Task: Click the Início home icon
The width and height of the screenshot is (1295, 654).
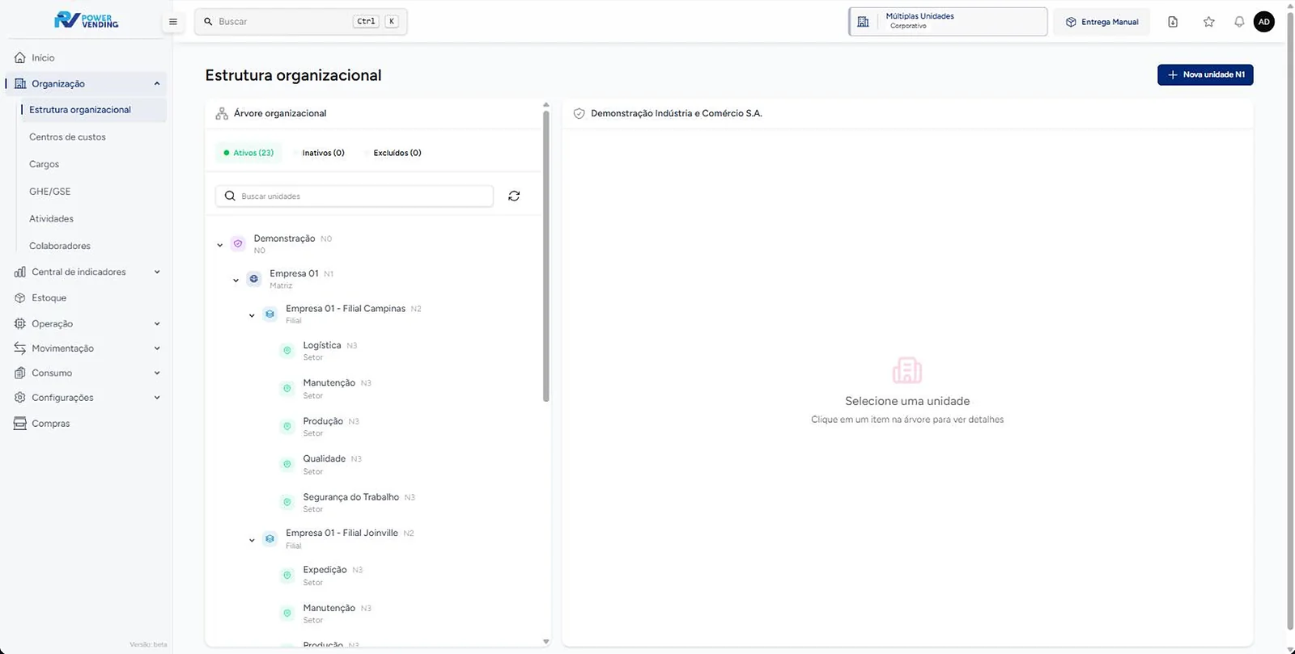Action: (20, 57)
